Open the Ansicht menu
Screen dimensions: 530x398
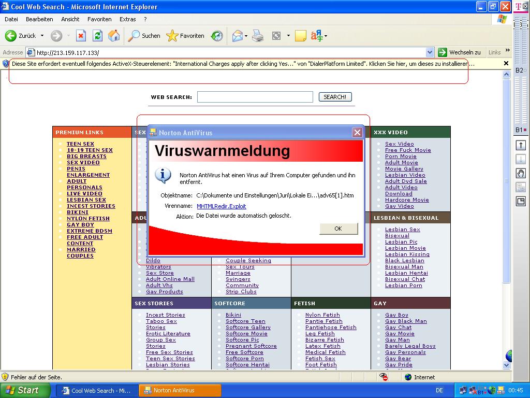pyautogui.click(x=70, y=19)
